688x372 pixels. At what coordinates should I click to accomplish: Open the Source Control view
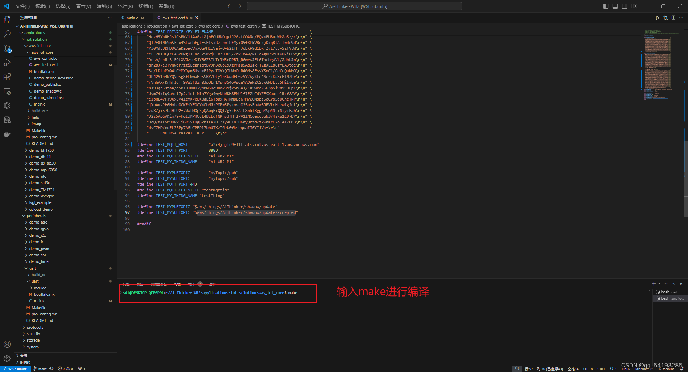pos(7,48)
